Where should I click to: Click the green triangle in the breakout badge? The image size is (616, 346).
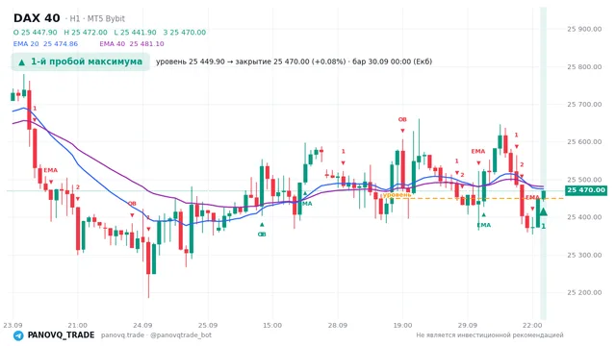coord(22,62)
